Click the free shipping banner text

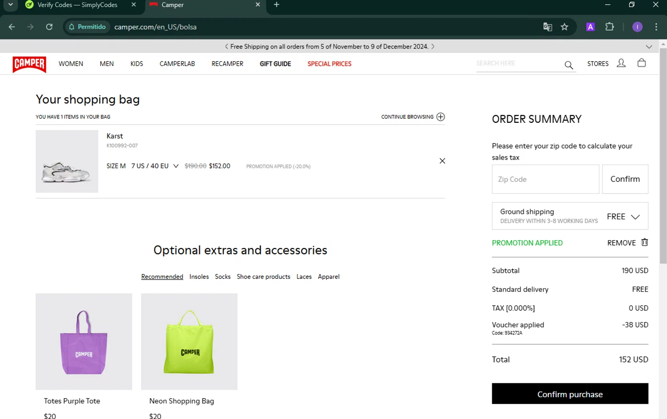[329, 47]
